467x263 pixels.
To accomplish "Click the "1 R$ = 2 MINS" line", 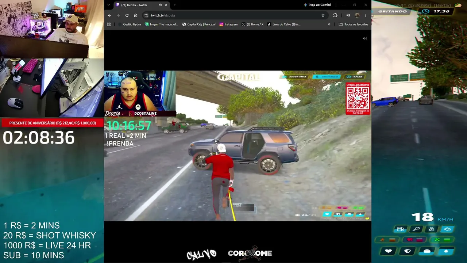I will [x=31, y=226].
